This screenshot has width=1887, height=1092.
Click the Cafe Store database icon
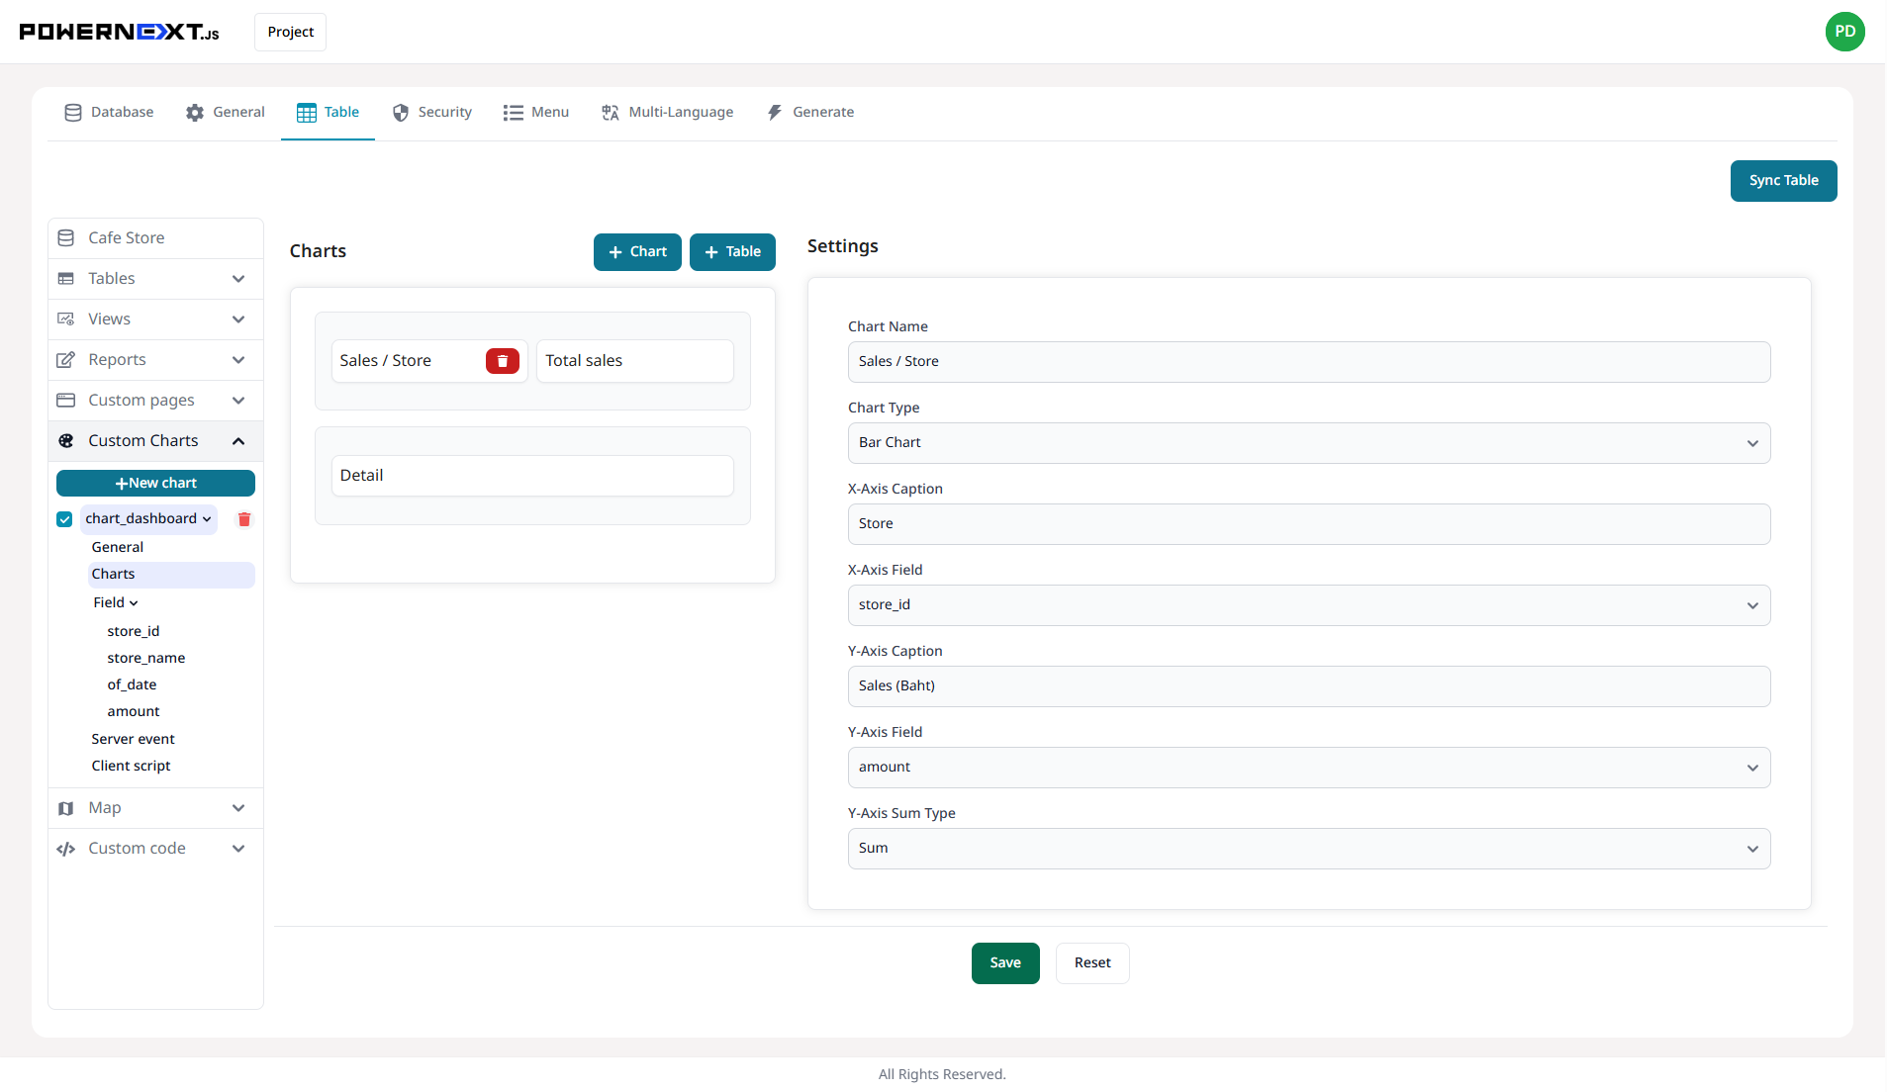pyautogui.click(x=66, y=238)
